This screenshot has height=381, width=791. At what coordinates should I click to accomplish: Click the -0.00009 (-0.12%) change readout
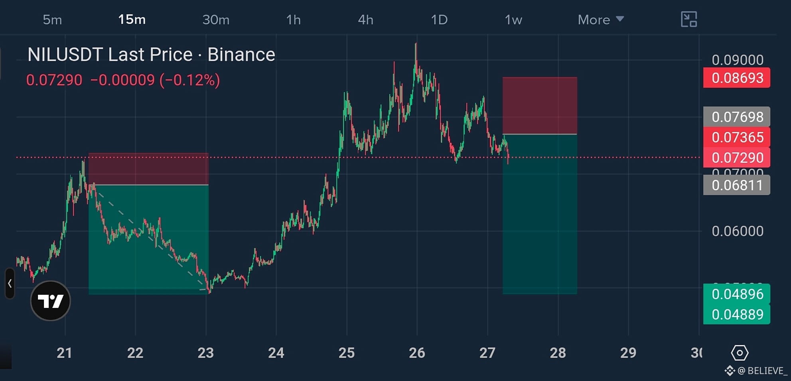point(155,80)
